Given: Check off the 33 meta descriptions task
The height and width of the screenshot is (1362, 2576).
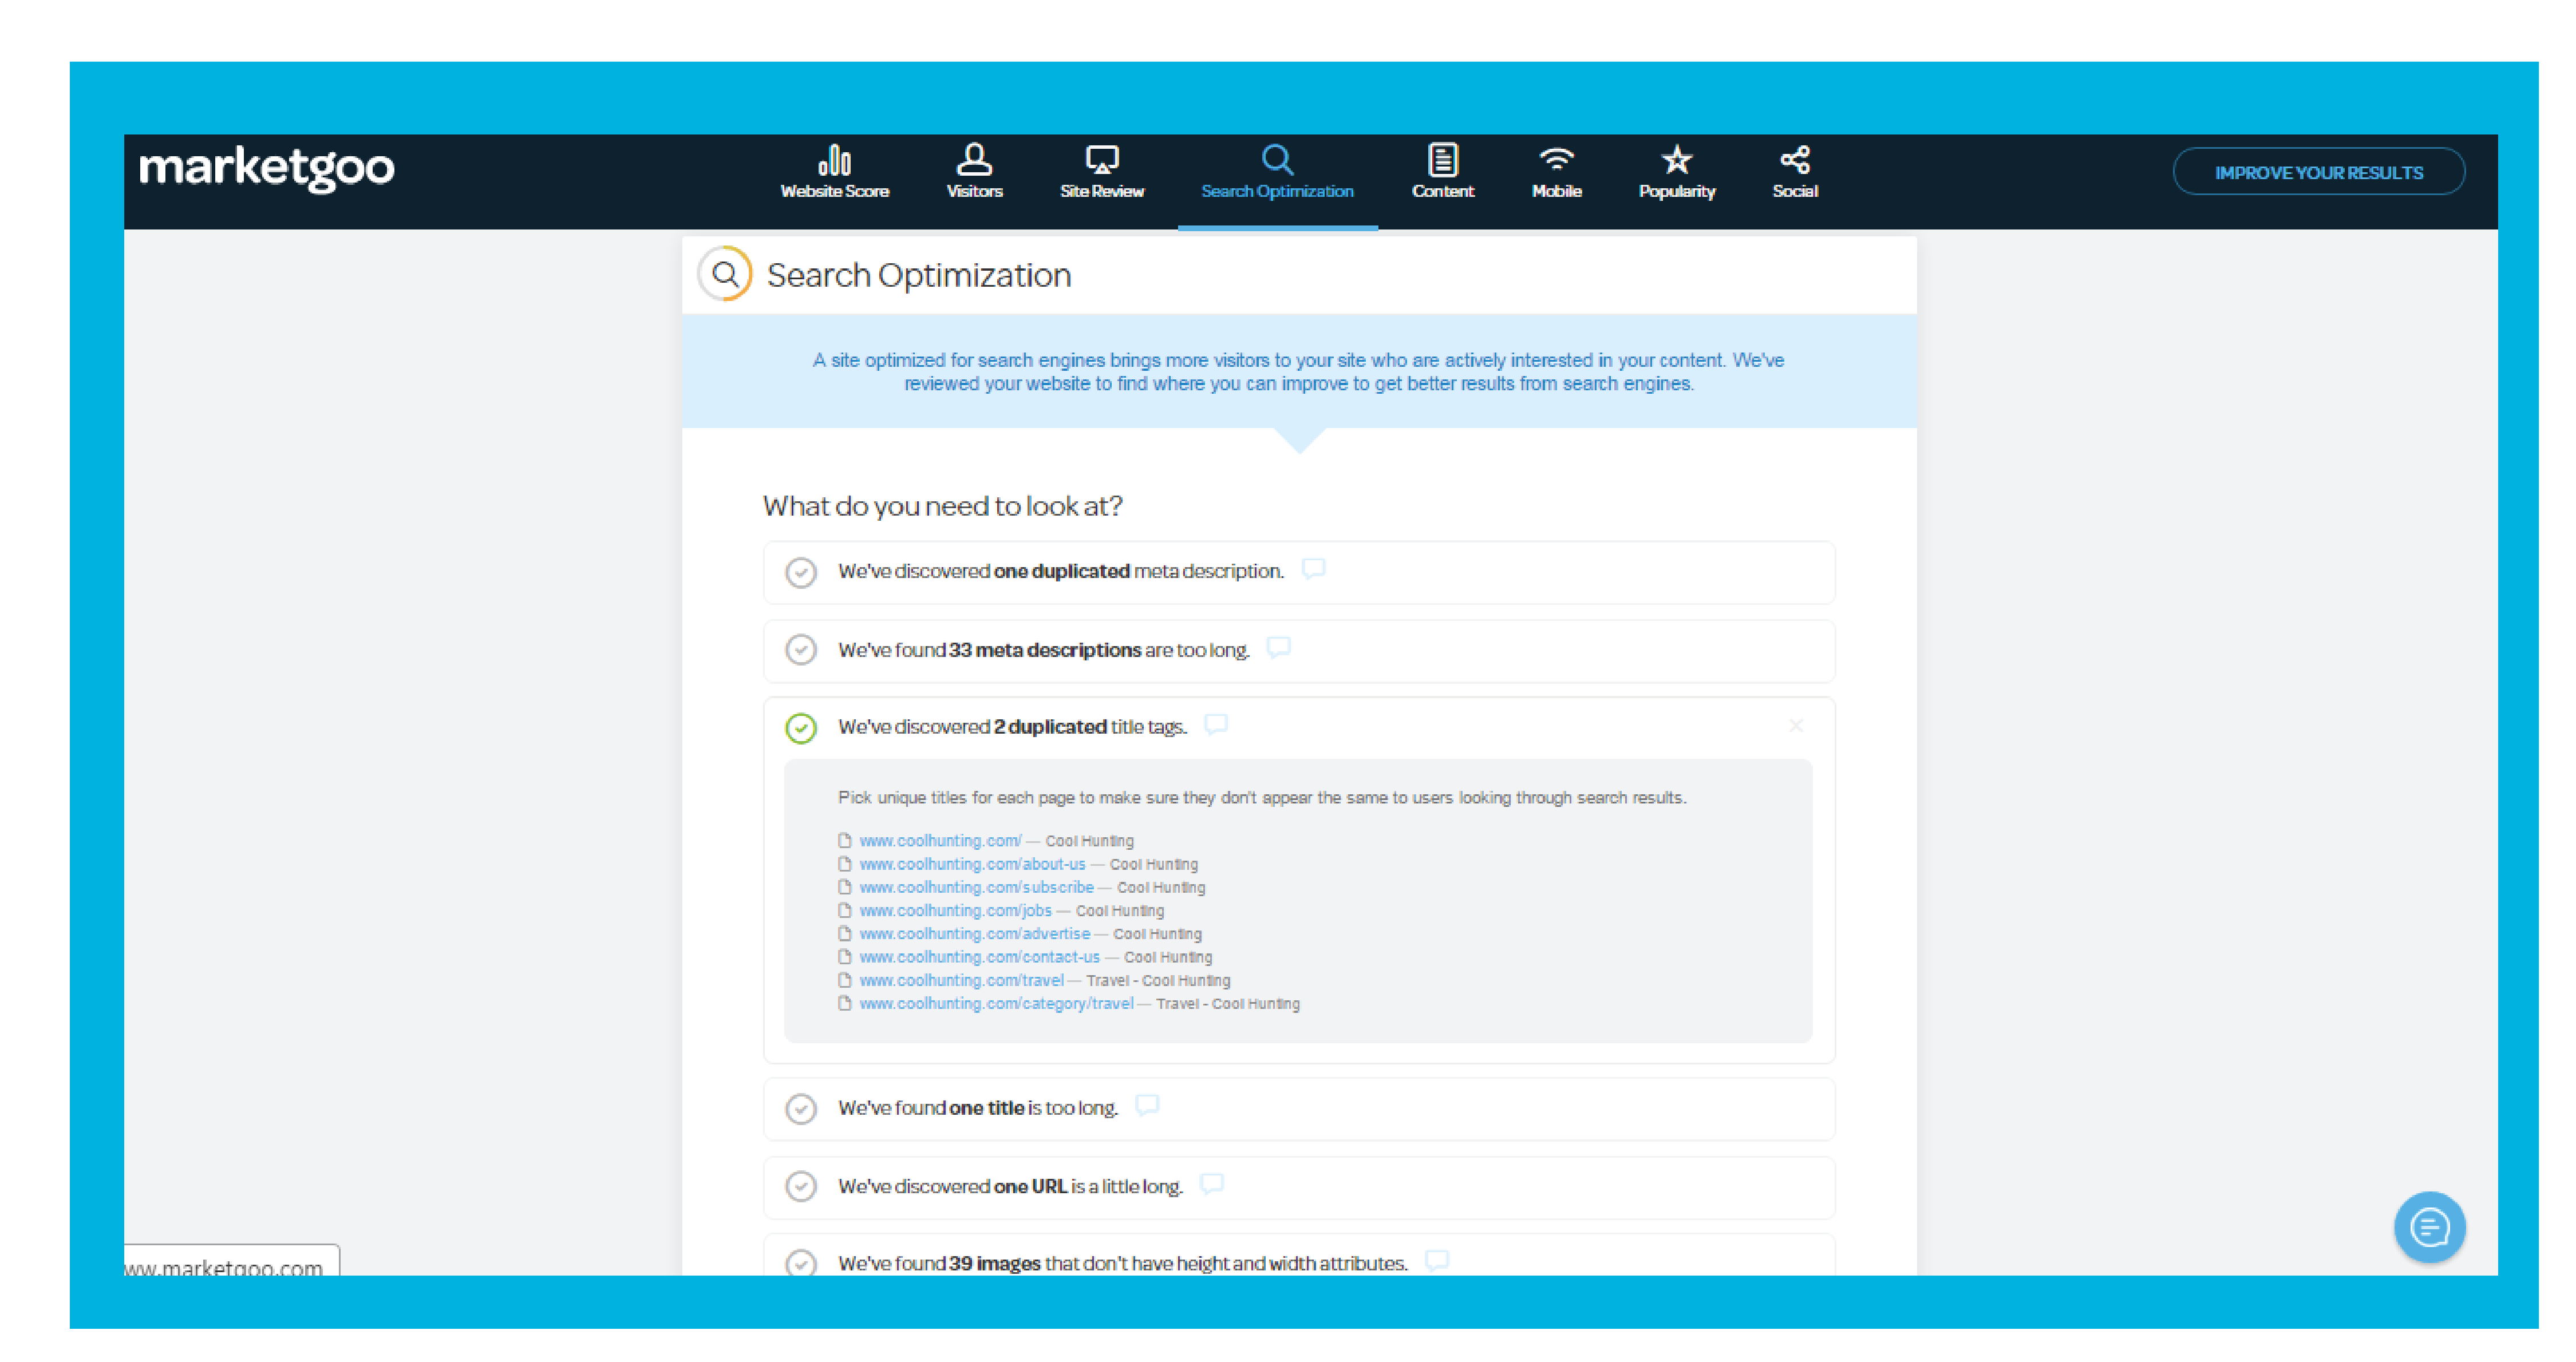Looking at the screenshot, I should point(800,650).
